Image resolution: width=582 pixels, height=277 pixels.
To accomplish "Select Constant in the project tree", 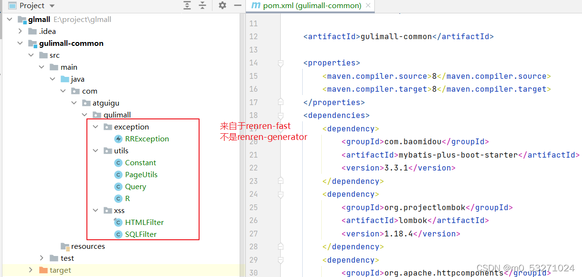I will [x=141, y=163].
